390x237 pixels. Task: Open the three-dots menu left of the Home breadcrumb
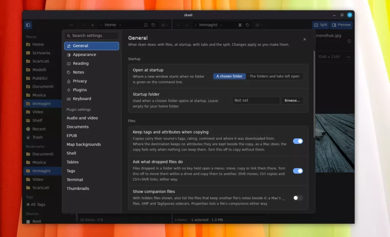point(71,25)
